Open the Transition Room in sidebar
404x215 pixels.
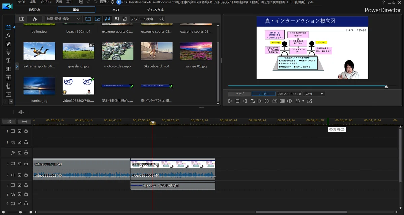(8, 69)
